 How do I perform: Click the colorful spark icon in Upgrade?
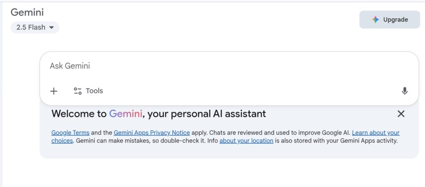pyautogui.click(x=375, y=19)
